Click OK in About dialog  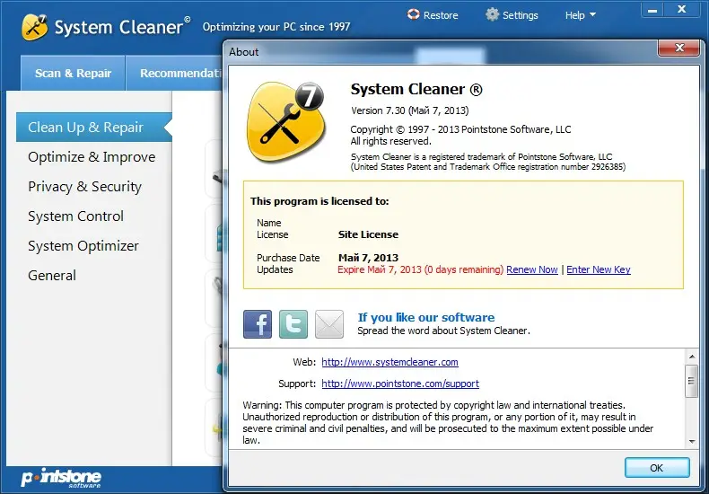pyautogui.click(x=657, y=468)
